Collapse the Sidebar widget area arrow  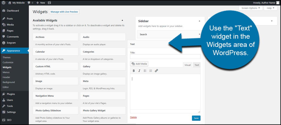(x=199, y=21)
